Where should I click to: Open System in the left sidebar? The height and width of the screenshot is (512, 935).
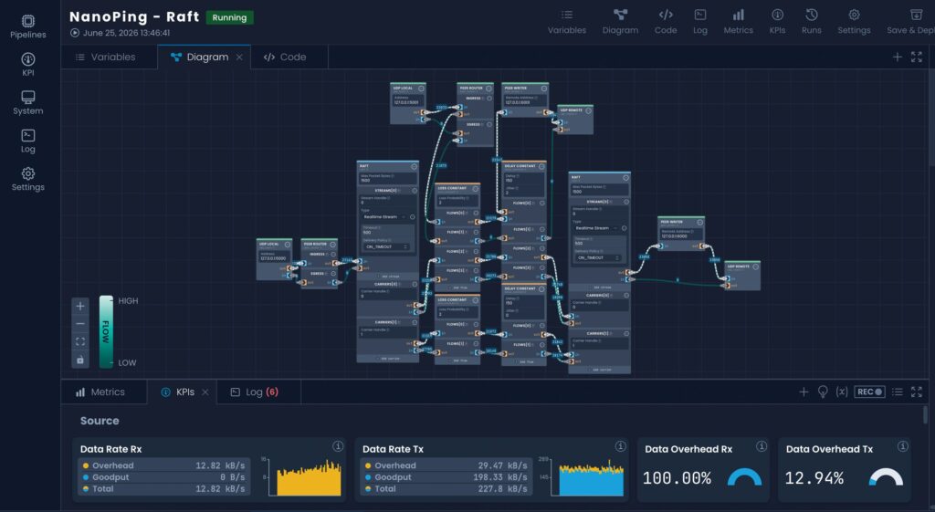[x=28, y=102]
